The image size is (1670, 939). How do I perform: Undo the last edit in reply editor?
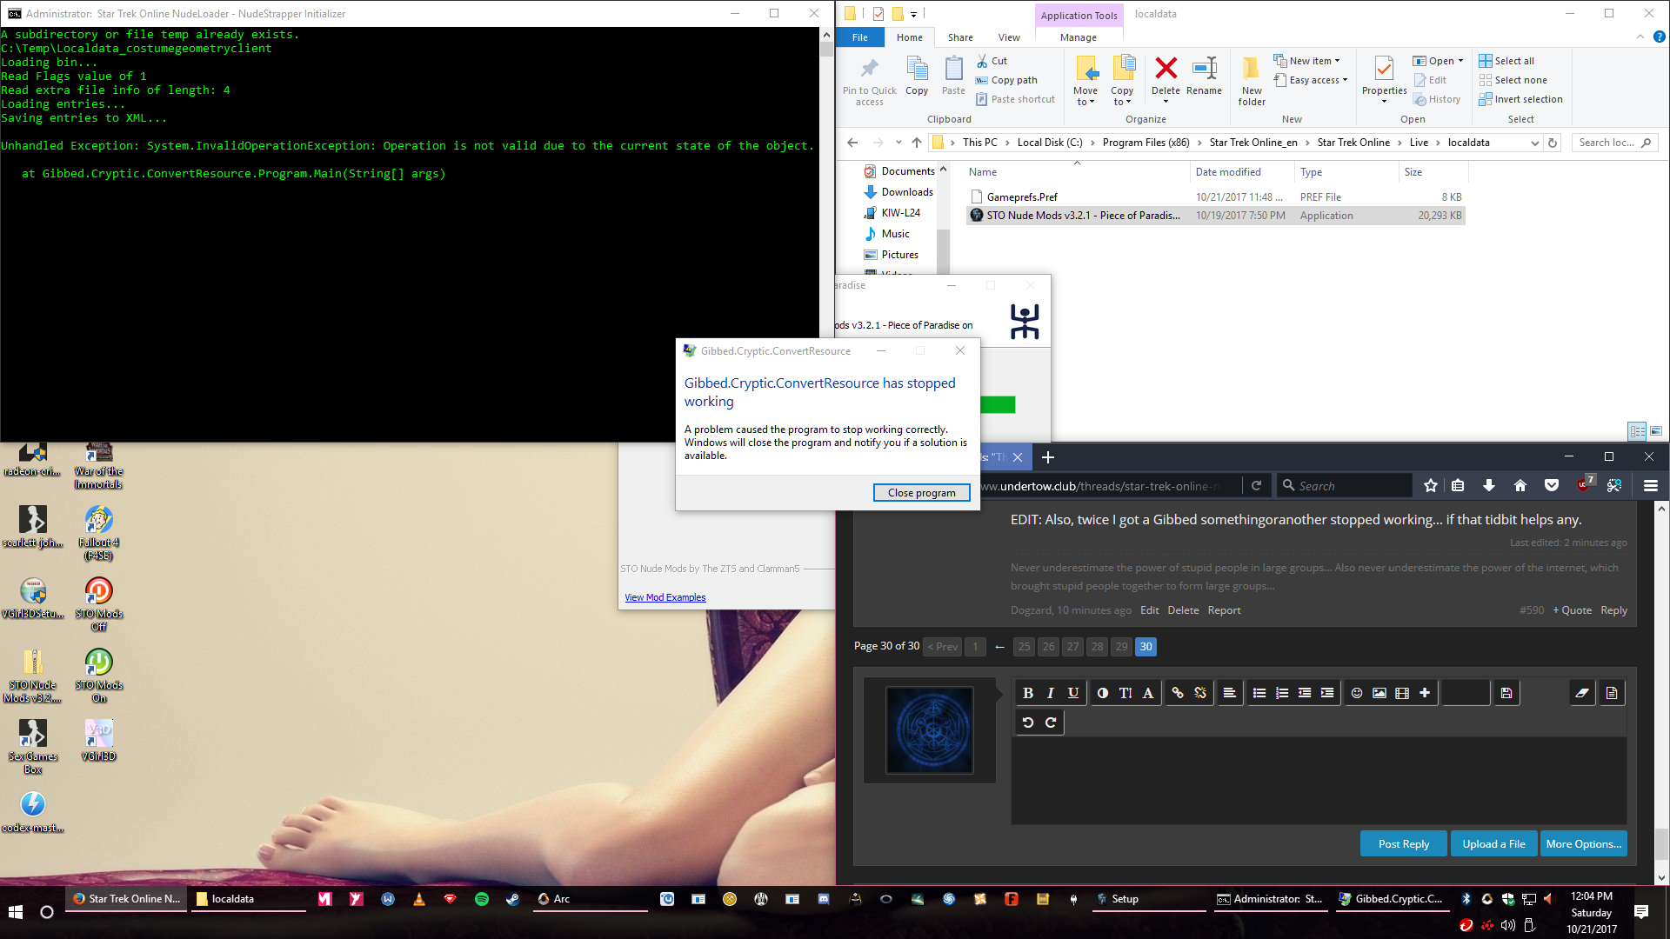[x=1028, y=723]
